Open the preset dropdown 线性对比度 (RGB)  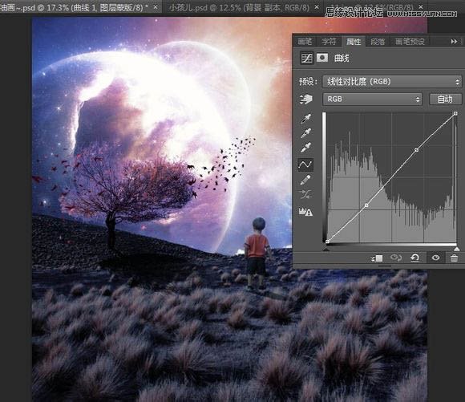coord(392,81)
